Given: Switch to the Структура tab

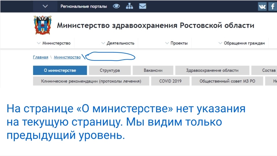Looking at the screenshot, I should tap(110, 70).
